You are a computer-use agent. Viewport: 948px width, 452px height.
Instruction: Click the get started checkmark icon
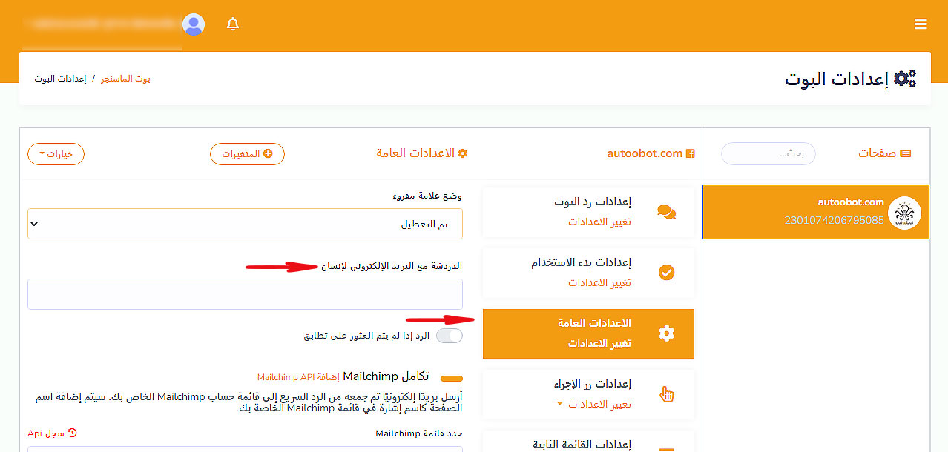666,273
